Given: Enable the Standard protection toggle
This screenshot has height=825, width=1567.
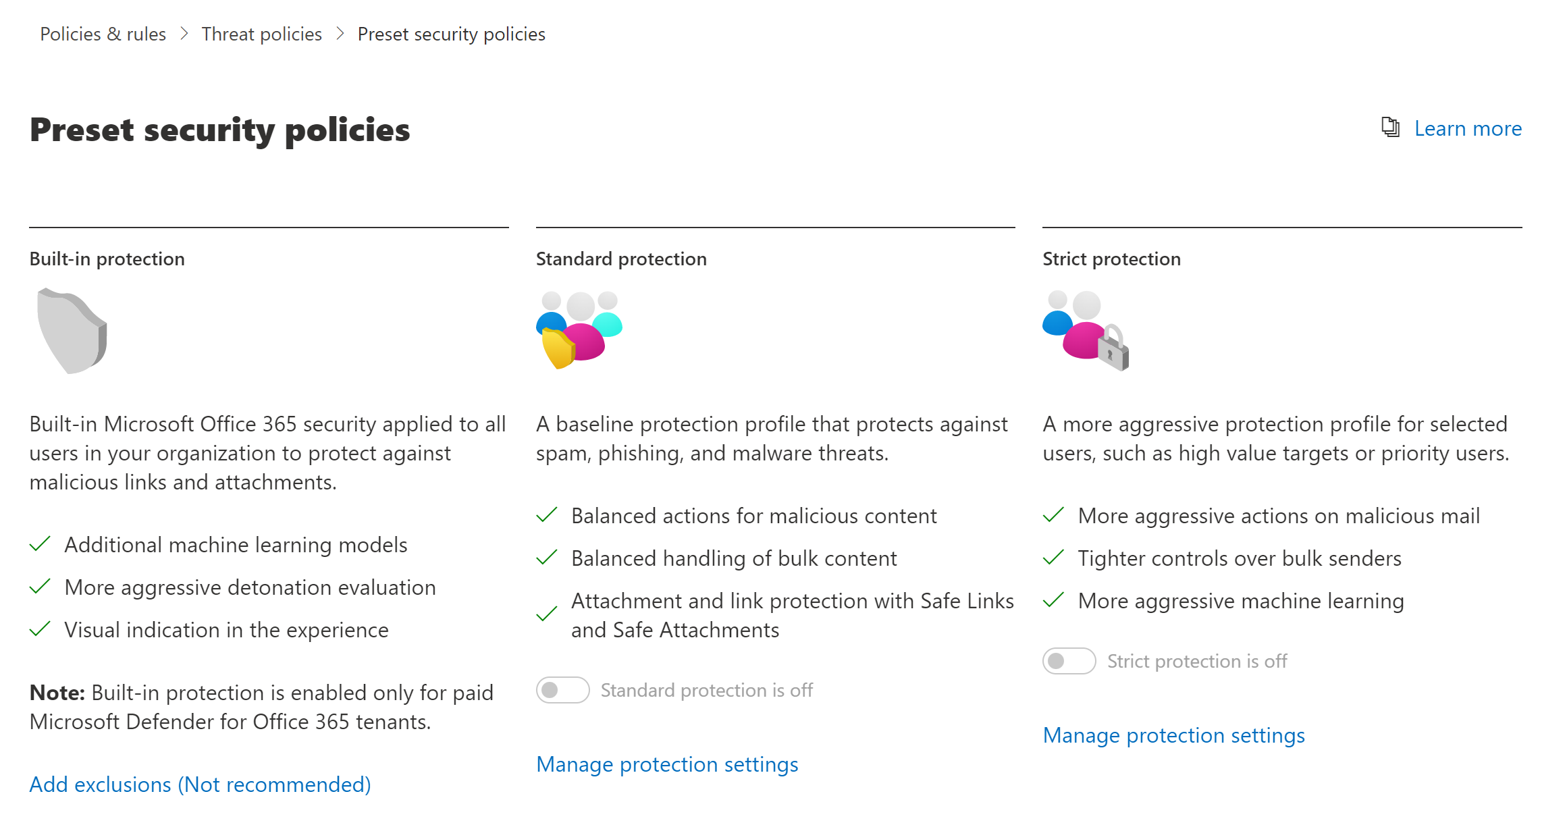Looking at the screenshot, I should coord(562,690).
